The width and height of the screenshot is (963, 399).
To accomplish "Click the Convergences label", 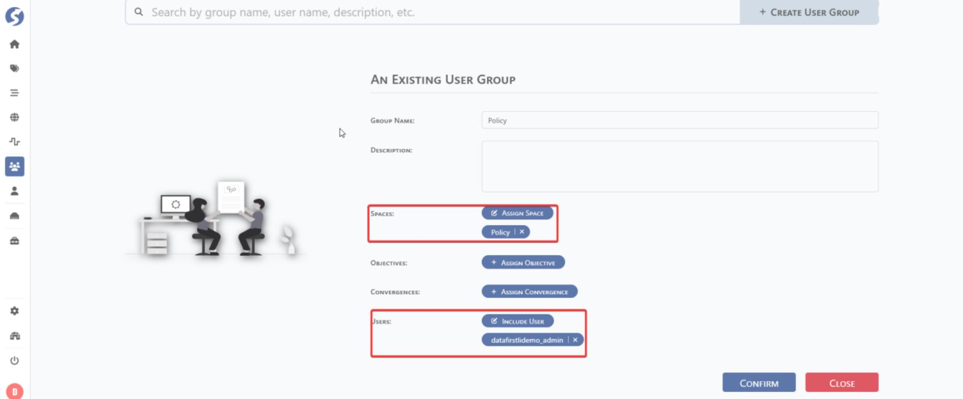I will (395, 292).
